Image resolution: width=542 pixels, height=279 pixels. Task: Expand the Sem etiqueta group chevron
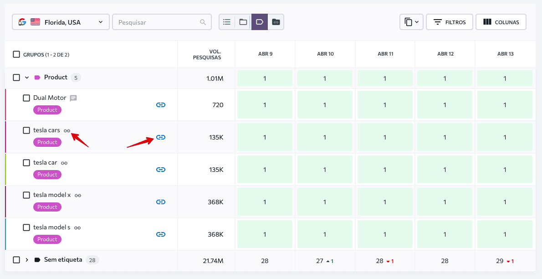[26, 259]
